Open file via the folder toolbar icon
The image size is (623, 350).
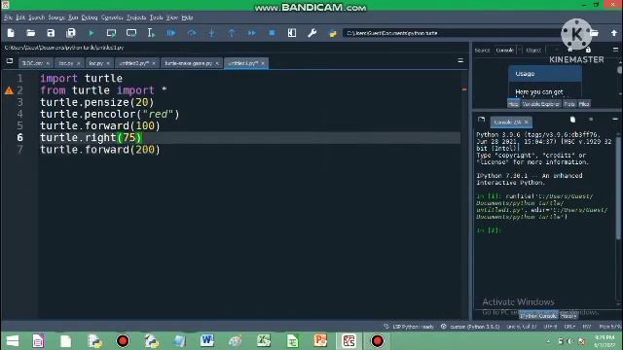click(x=30, y=33)
